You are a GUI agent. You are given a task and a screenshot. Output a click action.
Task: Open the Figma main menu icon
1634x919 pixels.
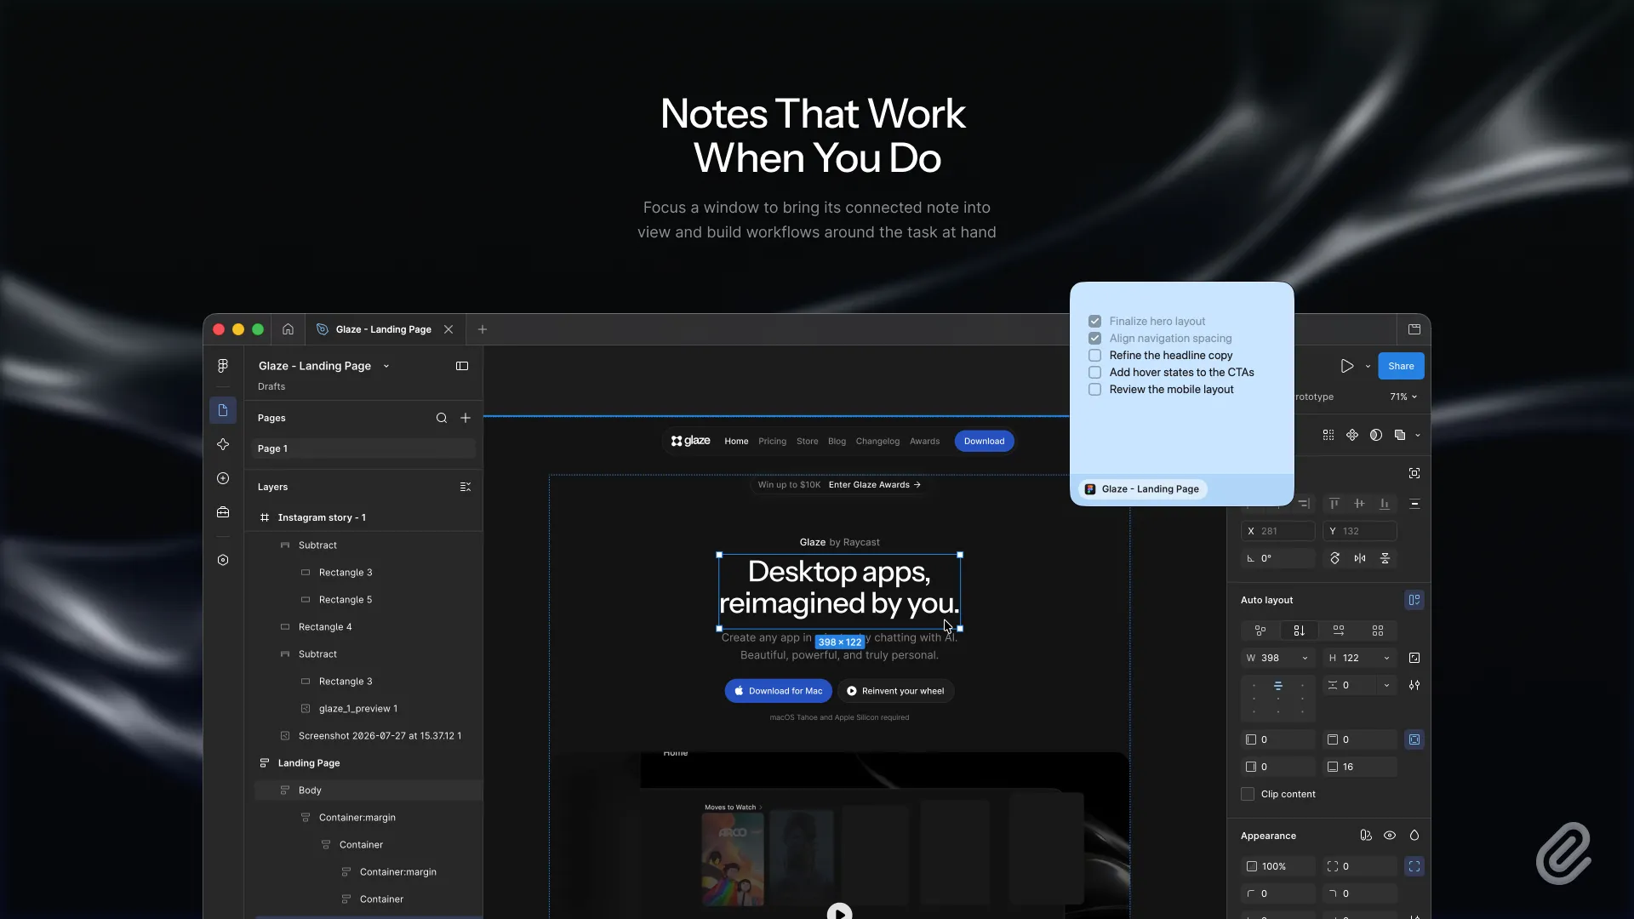pos(223,366)
